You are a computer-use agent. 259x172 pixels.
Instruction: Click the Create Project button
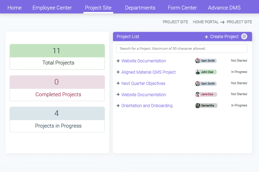(224, 37)
